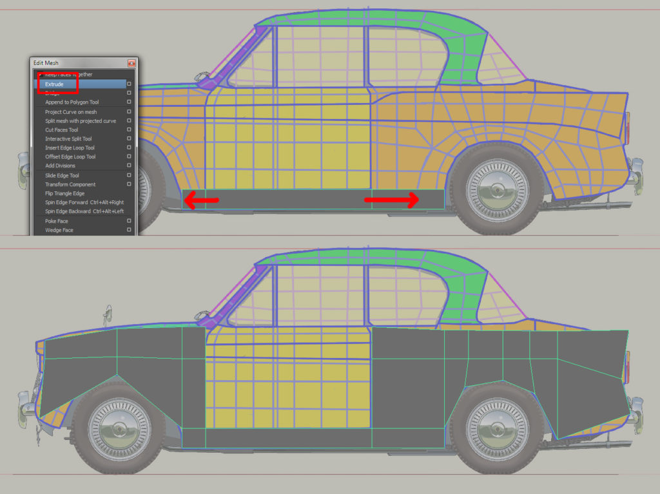
Task: Open Split mesh with projected curve options box
Action: tap(128, 120)
